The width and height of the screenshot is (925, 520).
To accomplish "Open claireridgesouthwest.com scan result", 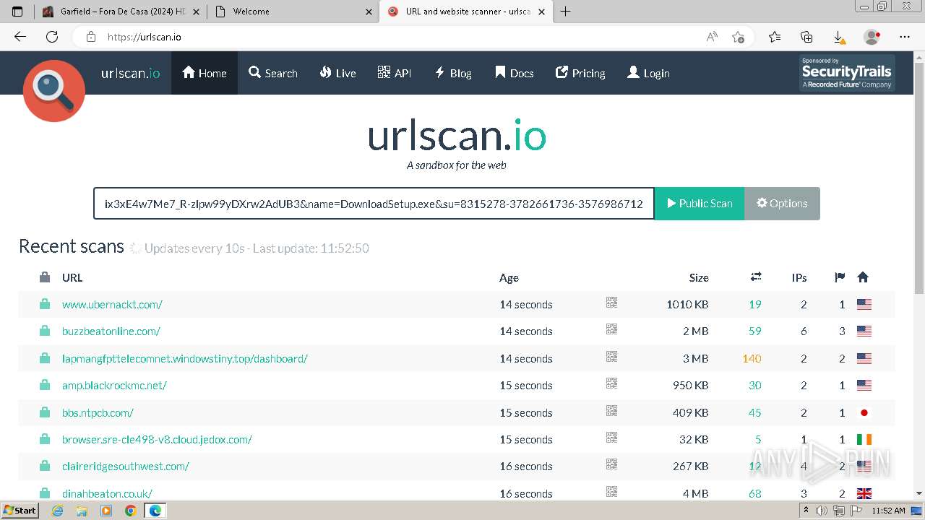I will tap(126, 467).
